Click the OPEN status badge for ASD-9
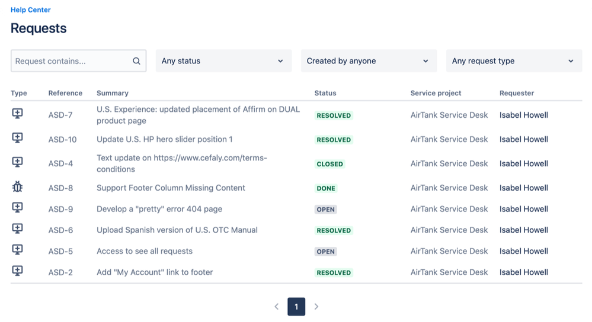This screenshot has height=322, width=592. click(x=325, y=210)
